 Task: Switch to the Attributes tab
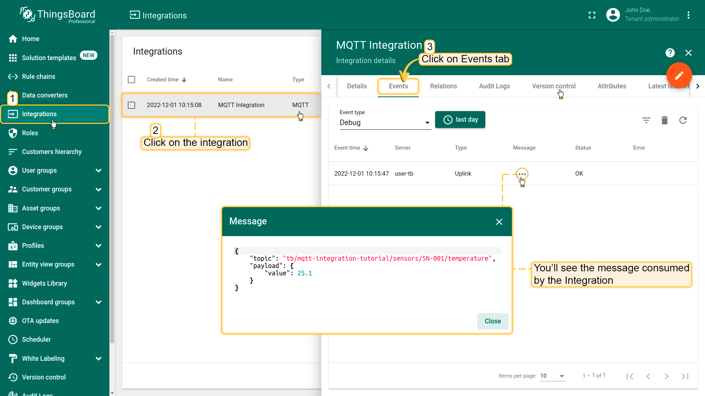pyautogui.click(x=612, y=86)
